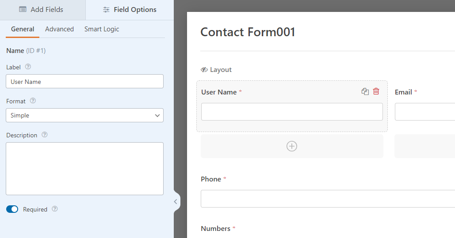Click the help icon next to Required
455x238 pixels.
click(x=55, y=209)
